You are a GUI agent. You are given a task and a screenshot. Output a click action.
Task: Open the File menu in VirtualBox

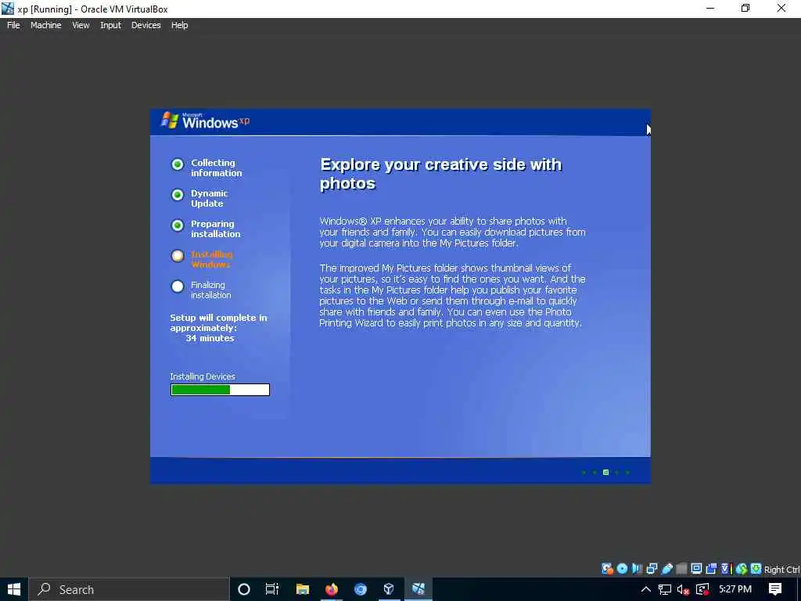click(x=13, y=25)
